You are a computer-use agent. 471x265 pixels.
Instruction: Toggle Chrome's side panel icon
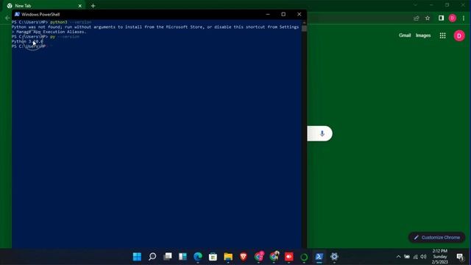click(441, 18)
